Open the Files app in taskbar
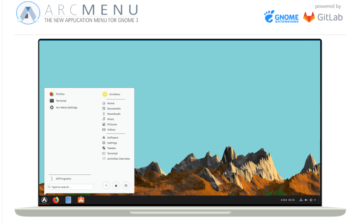Screen dimensions: 356x224 click(x=69, y=200)
